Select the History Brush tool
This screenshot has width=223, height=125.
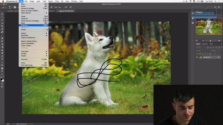pyautogui.click(x=2, y=41)
